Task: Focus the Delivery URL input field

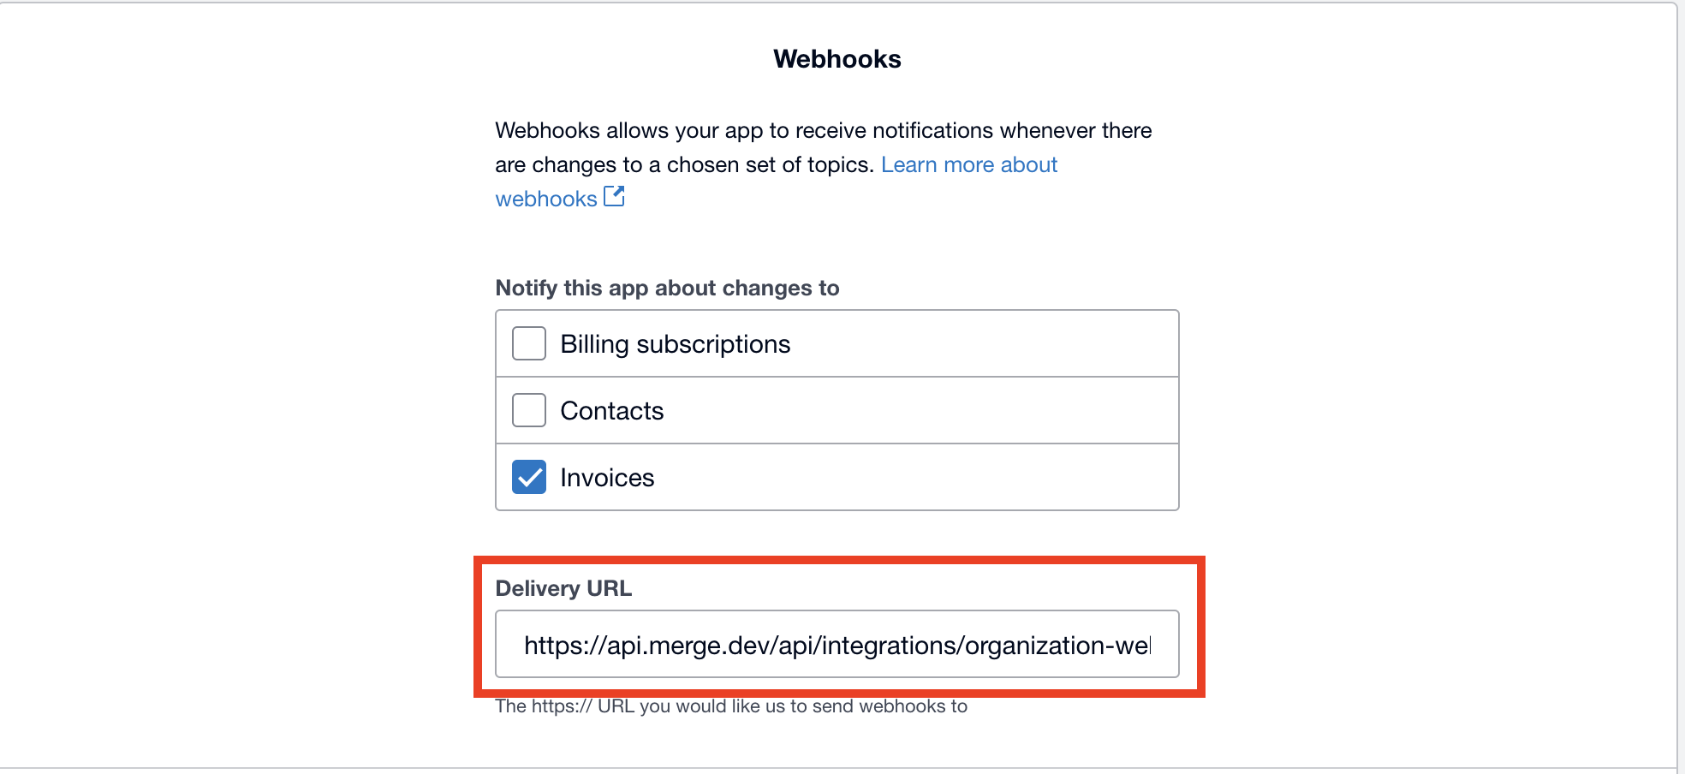Action: pyautogui.click(x=837, y=644)
